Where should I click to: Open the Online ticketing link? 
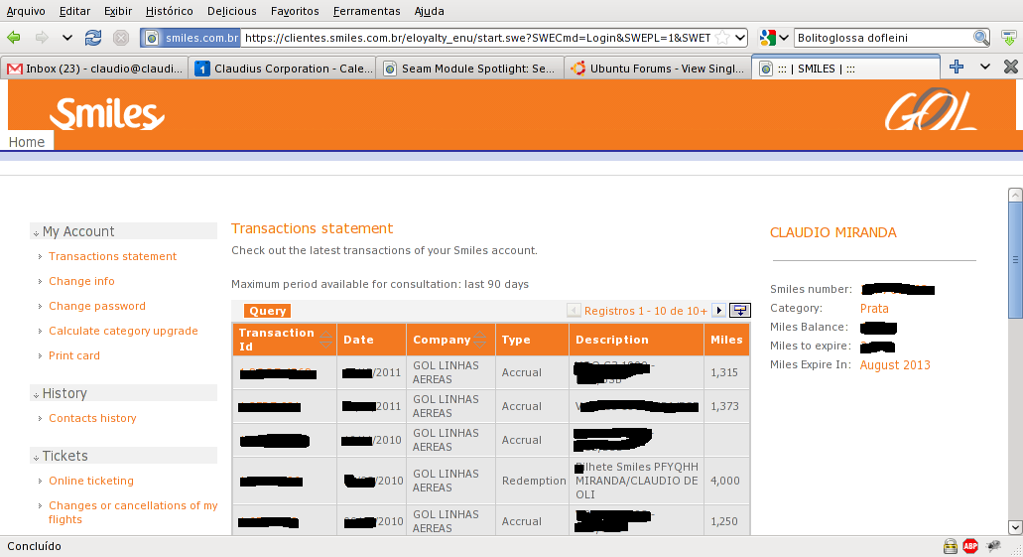click(x=91, y=481)
